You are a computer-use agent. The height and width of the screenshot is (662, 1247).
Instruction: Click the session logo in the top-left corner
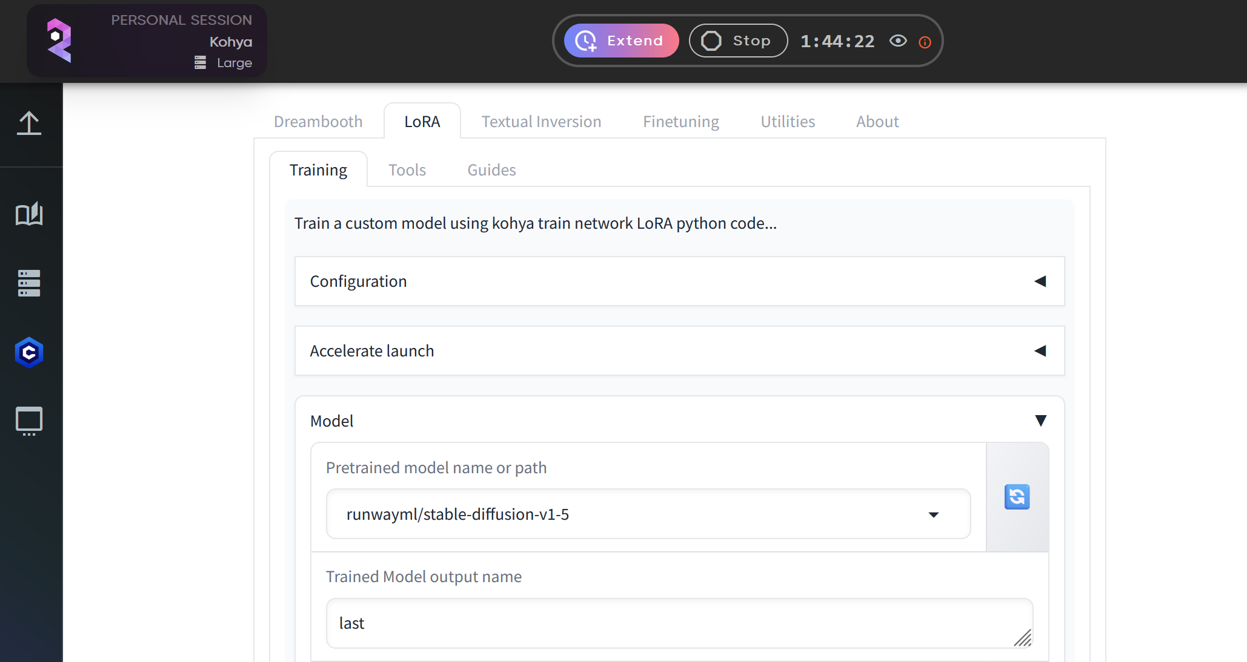[x=59, y=40]
